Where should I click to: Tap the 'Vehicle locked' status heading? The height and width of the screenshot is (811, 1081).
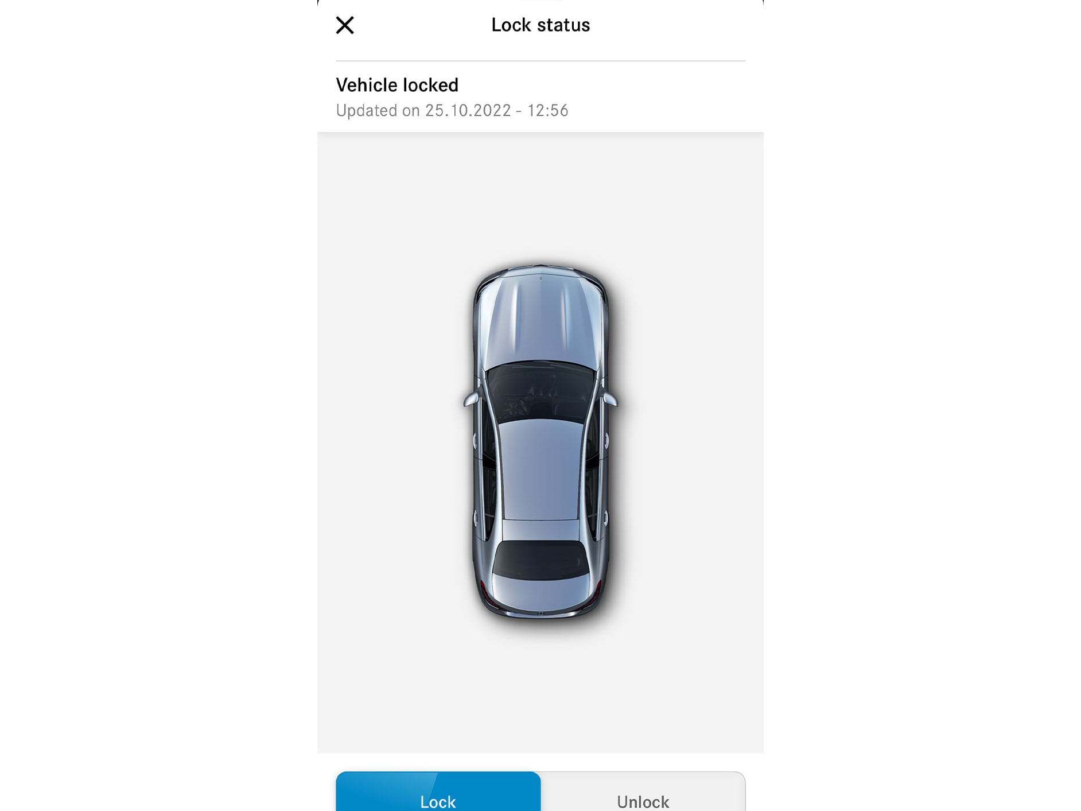click(x=398, y=84)
